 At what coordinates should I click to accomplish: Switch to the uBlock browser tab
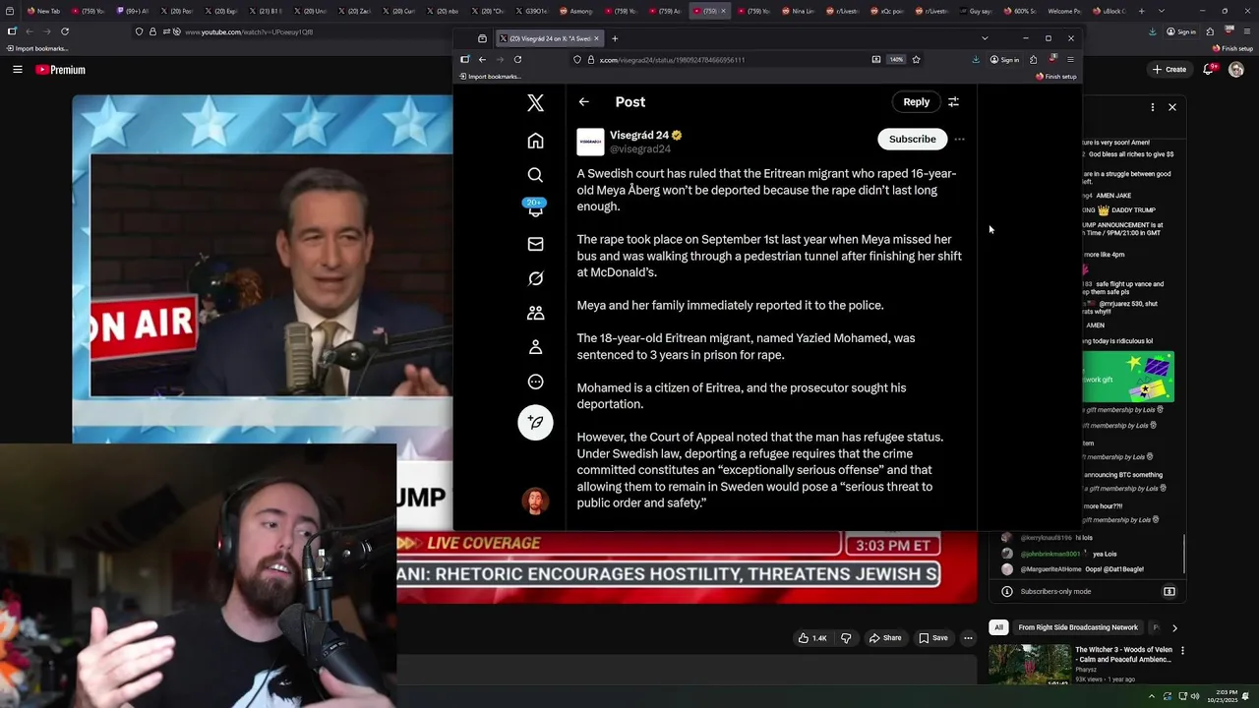pyautogui.click(x=1110, y=11)
